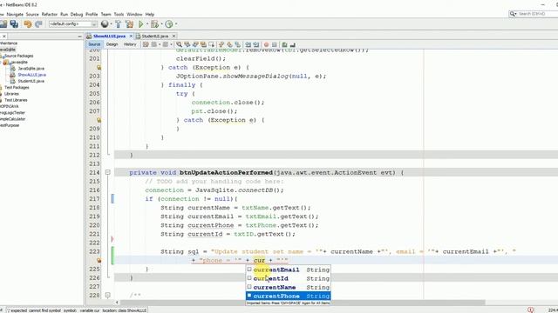Image resolution: width=558 pixels, height=313 pixels.
Task: Close the ShowALLUI.java tab
Action: pos(131,37)
